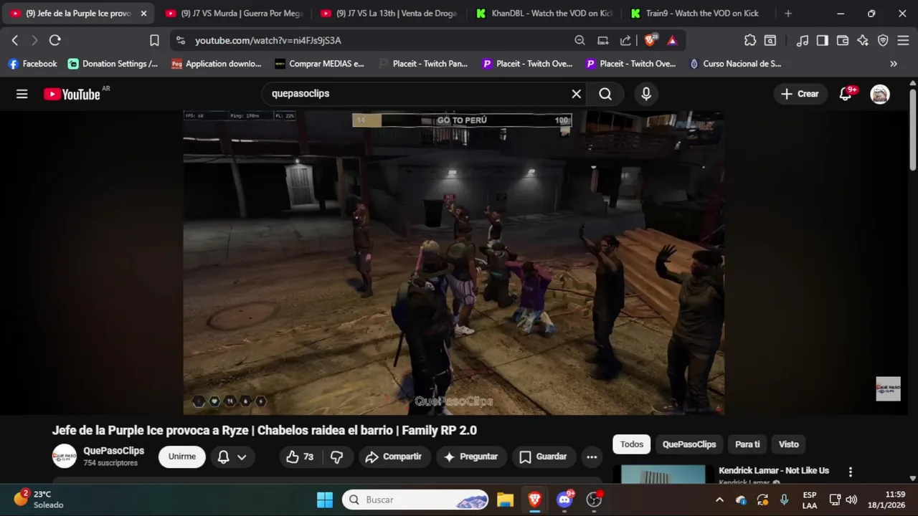Dislike the video
The image size is (918, 516).
(x=336, y=457)
